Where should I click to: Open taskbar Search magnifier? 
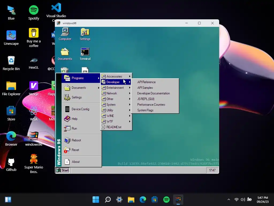coord(108,199)
